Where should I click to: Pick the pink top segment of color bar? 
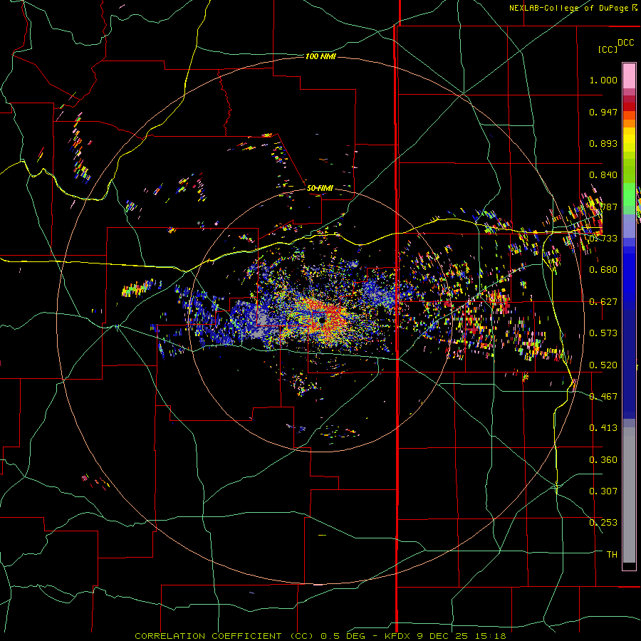point(629,75)
